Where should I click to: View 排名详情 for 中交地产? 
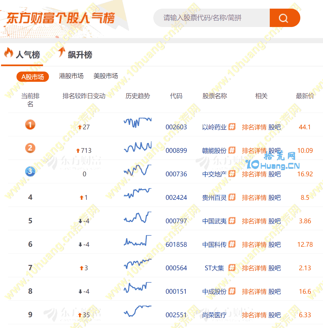(254, 174)
